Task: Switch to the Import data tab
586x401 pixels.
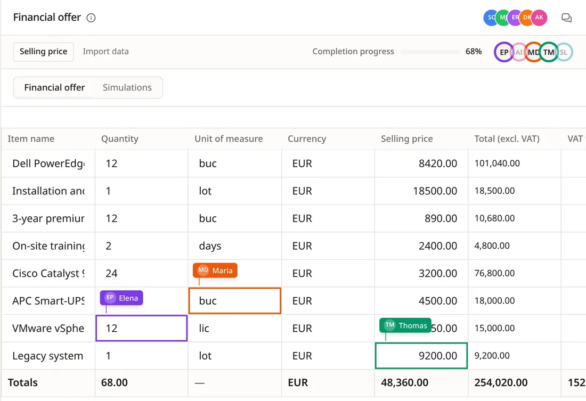Action: (106, 52)
